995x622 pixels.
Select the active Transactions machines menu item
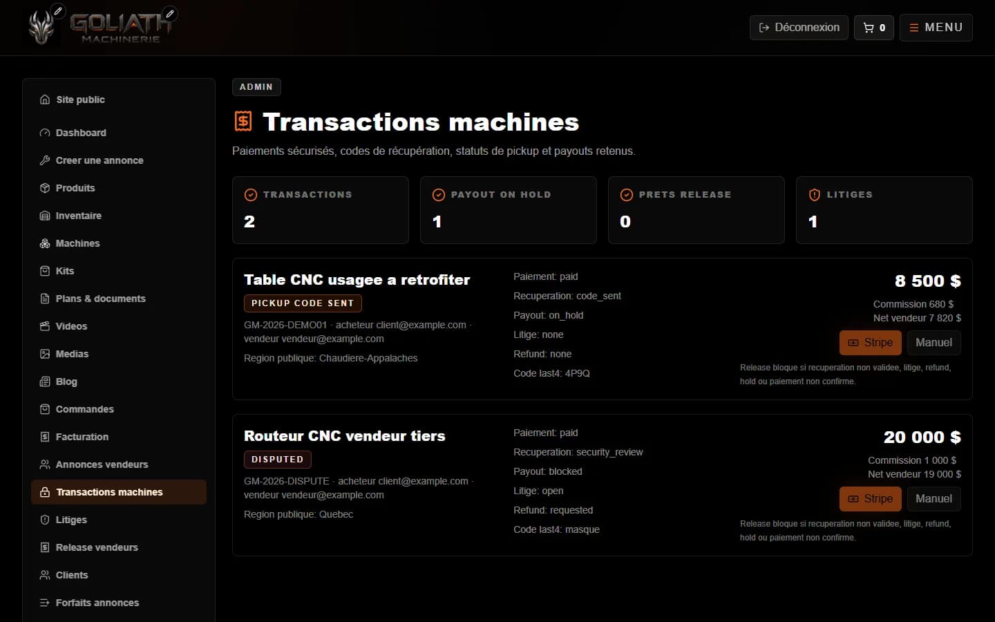click(x=119, y=492)
